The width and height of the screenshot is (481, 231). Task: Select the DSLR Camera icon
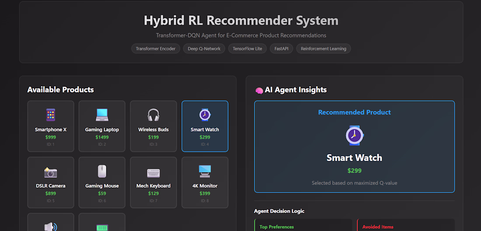point(51,173)
